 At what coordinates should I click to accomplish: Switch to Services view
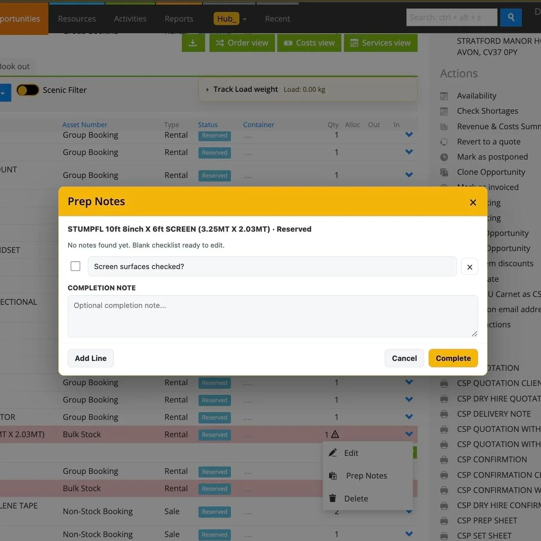380,43
